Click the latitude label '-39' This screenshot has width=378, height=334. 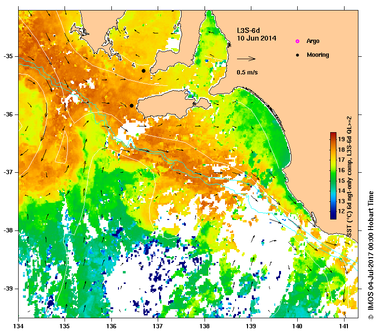[x=8, y=289]
